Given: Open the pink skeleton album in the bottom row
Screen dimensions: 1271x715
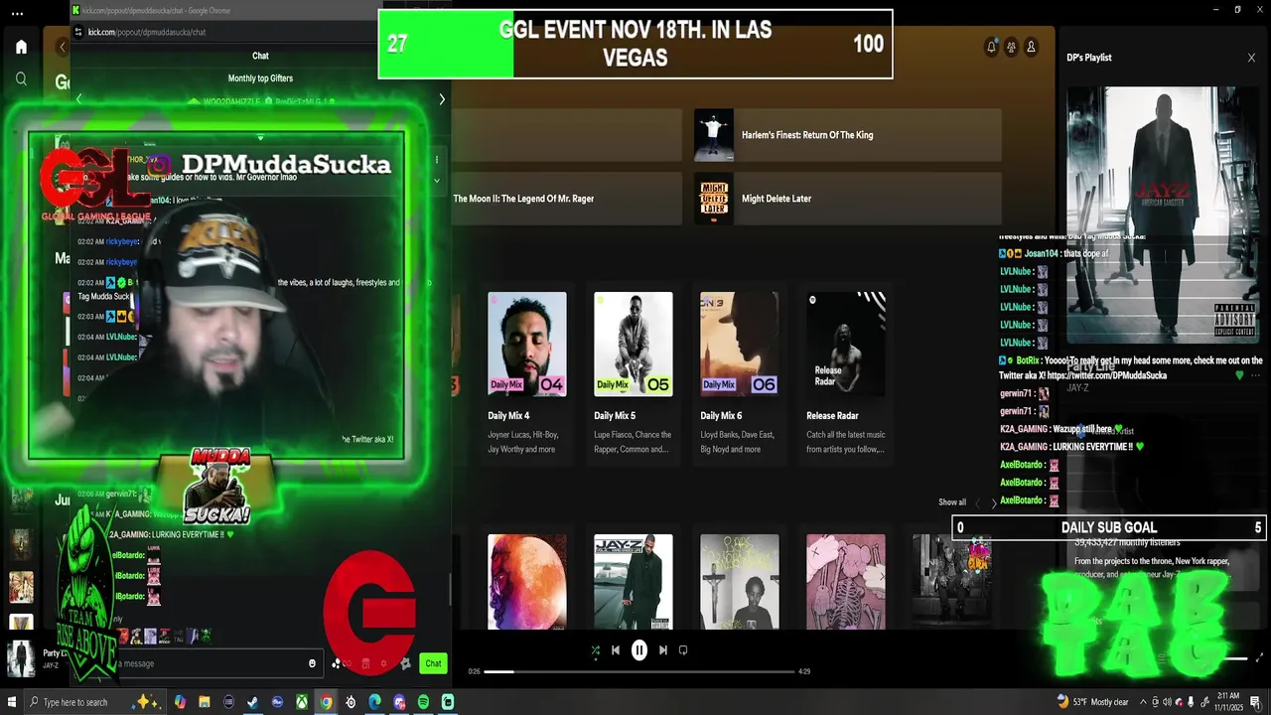Looking at the screenshot, I should [x=846, y=582].
